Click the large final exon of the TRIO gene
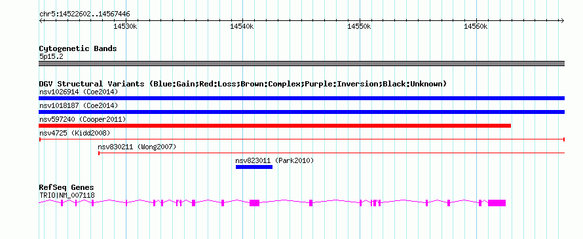The image size is (583, 239). [x=497, y=202]
